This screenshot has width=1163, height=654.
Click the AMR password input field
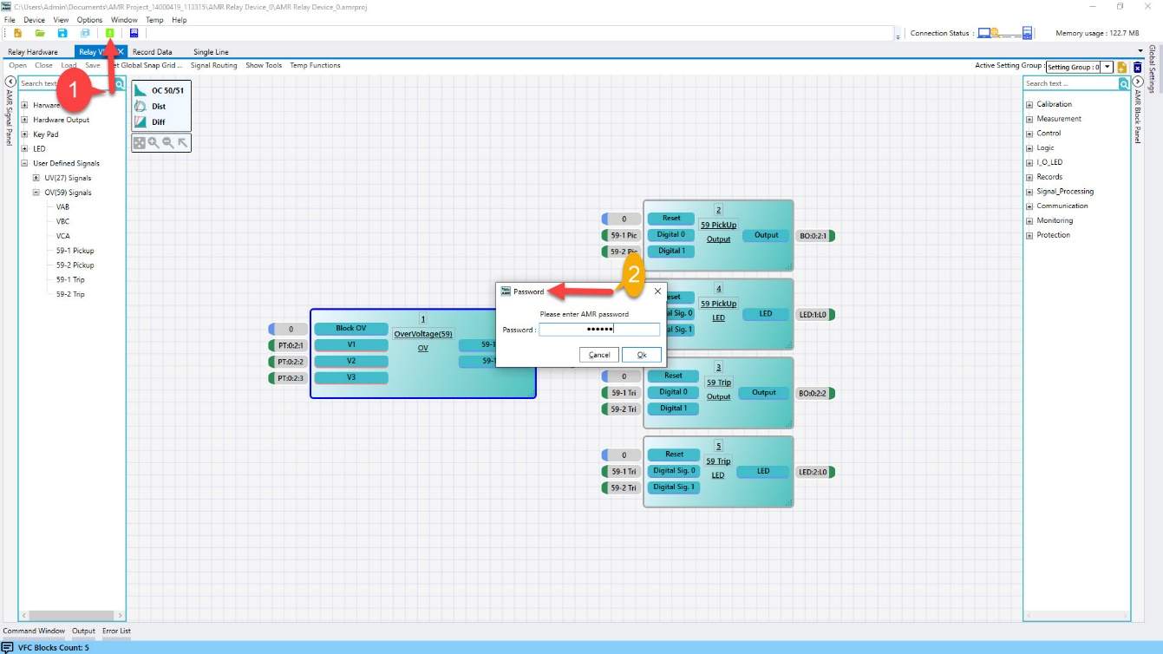pyautogui.click(x=598, y=330)
